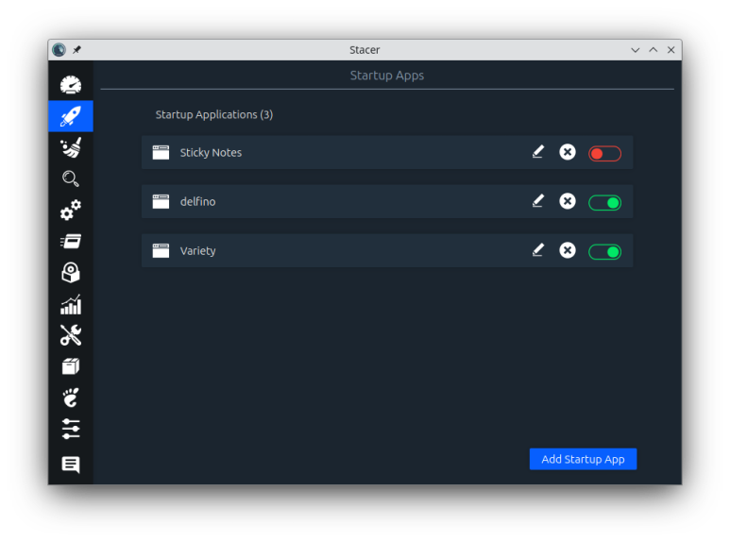Edit the Sticky Notes startup entry
Viewport: 730px width, 542px height.
(x=537, y=152)
